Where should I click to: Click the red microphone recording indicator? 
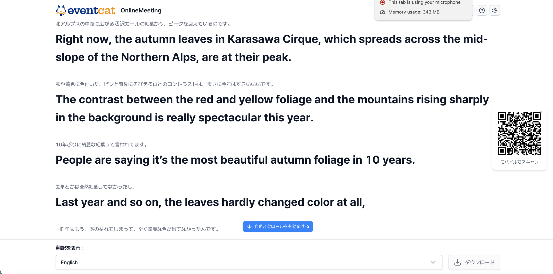tap(382, 2)
